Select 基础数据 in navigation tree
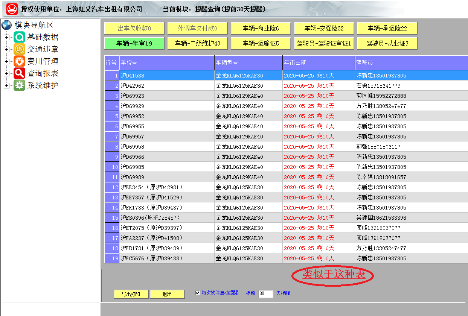Viewport: 468px width, 316px height. pos(43,37)
